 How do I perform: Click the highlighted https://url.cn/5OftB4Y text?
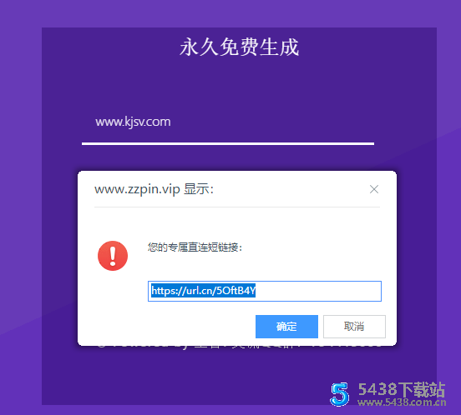point(203,291)
